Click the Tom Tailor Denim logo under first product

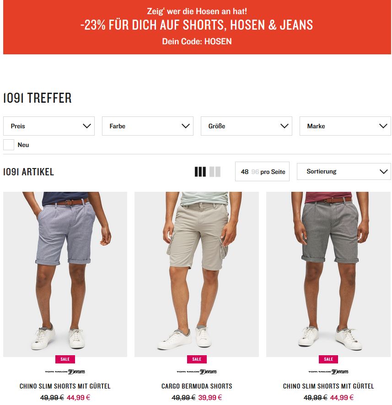coord(65,372)
